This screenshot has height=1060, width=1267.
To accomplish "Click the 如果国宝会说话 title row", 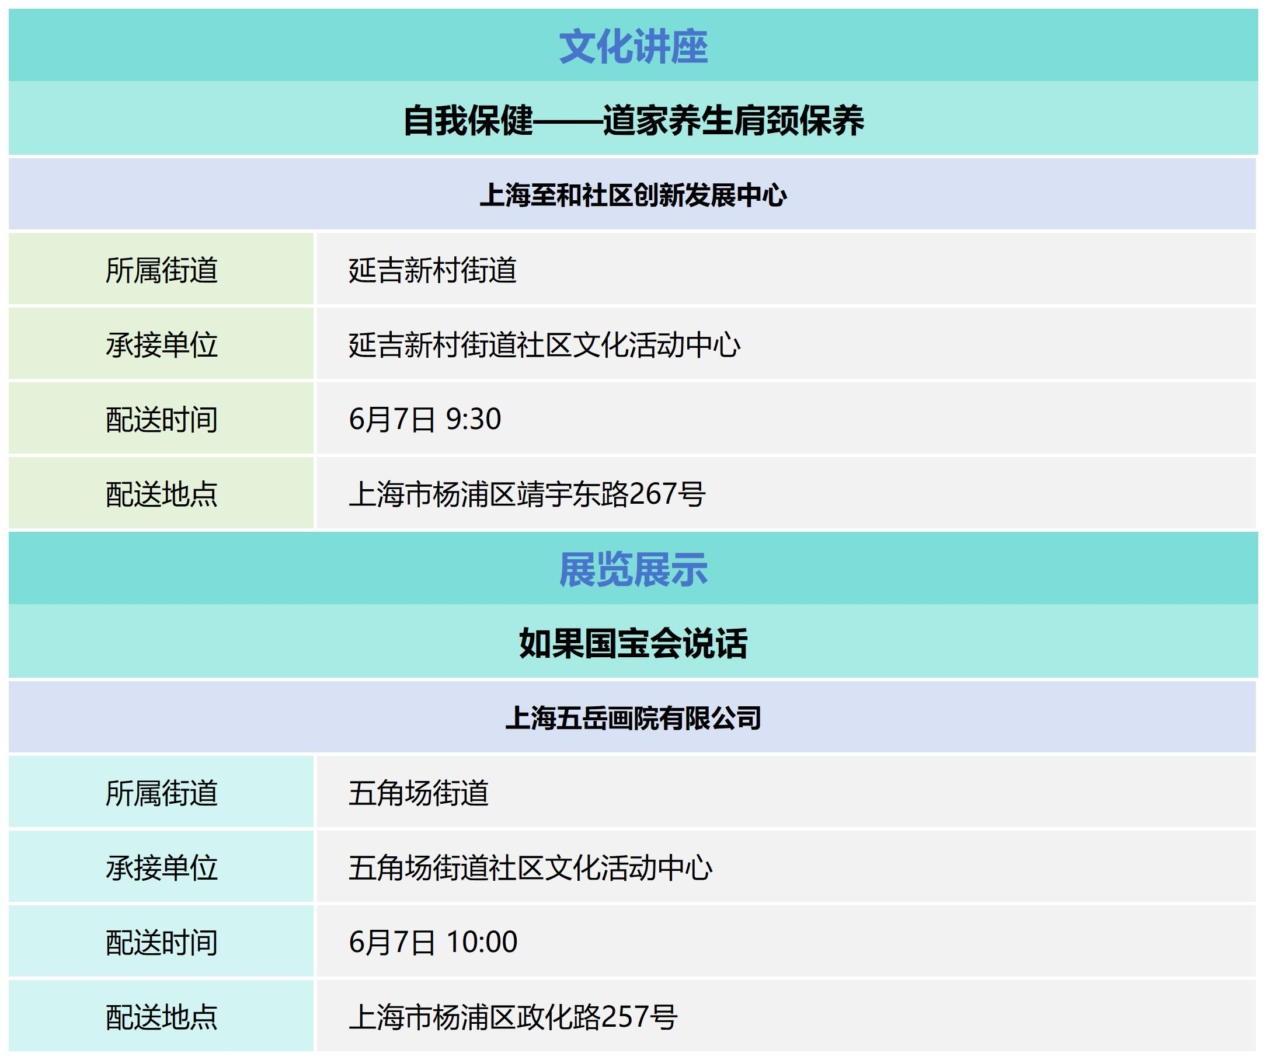I will 633,643.
